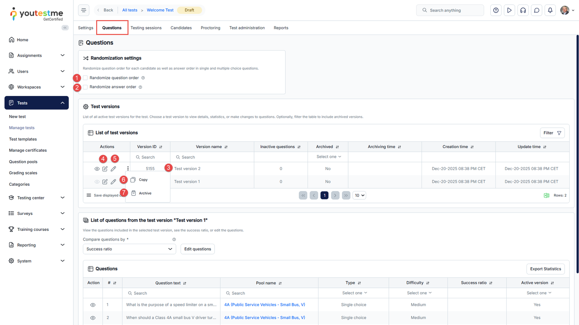
Task: Preview question 1 with eye icon
Action: [93, 305]
